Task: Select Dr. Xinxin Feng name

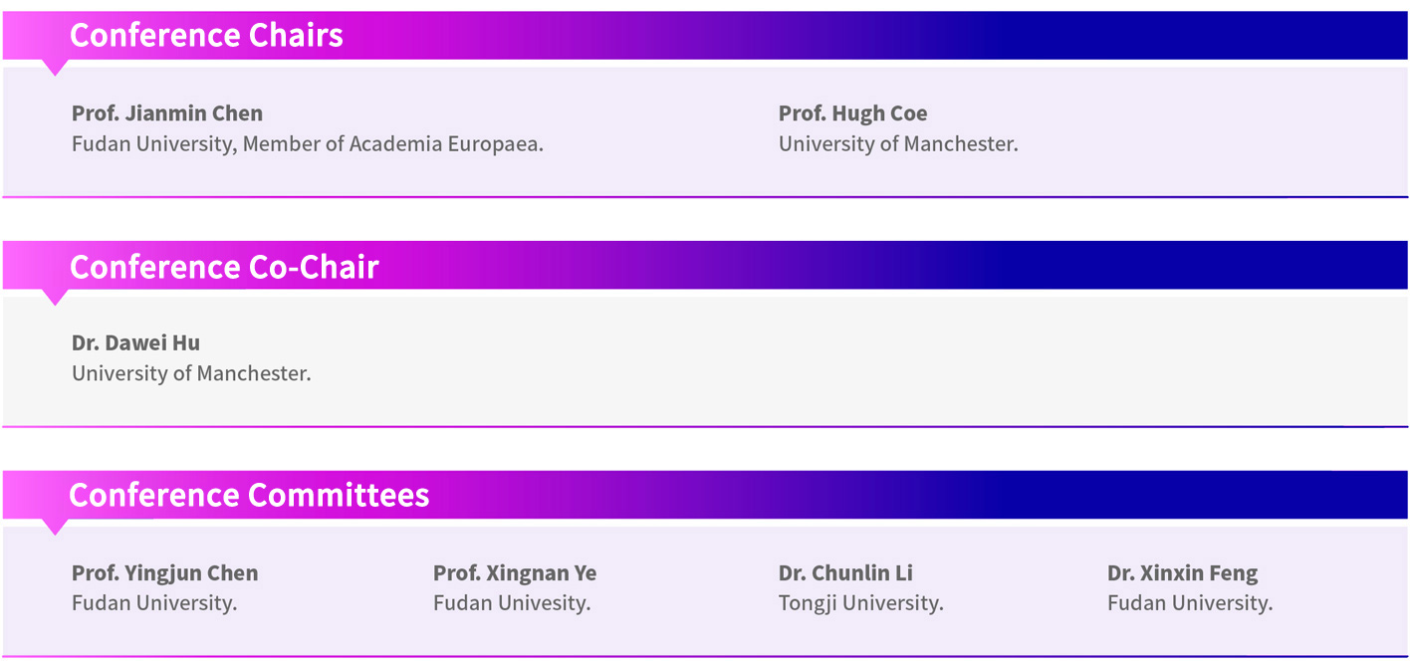Action: click(x=1182, y=573)
